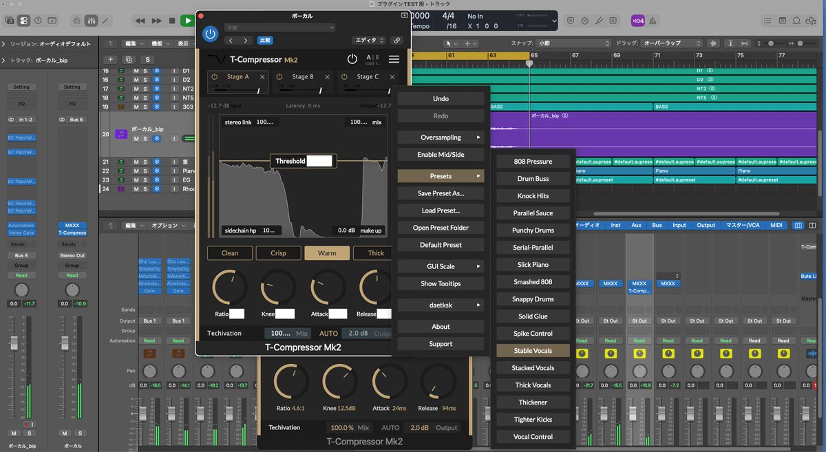The width and height of the screenshot is (826, 452).
Task: Choose Load Preset... menu entry
Action: (441, 211)
